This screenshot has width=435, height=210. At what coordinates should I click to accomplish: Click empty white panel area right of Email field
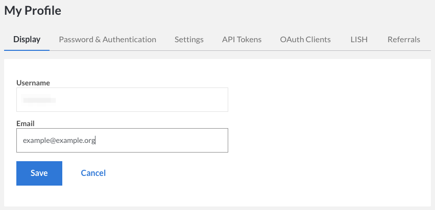click(327, 140)
